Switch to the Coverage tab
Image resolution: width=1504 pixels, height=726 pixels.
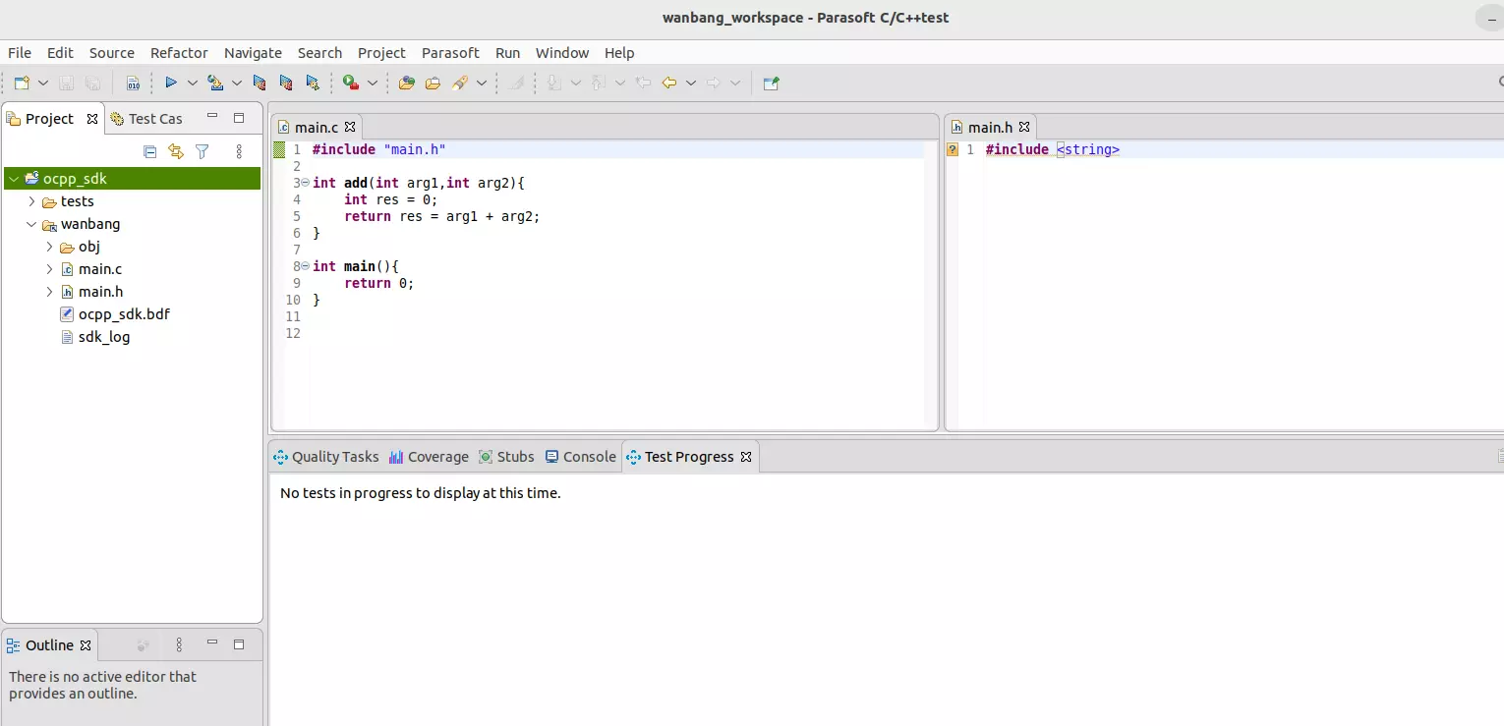[x=429, y=457]
